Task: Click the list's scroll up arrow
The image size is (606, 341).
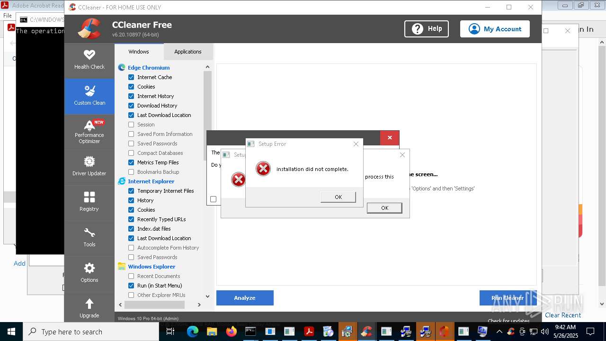Action: click(x=207, y=67)
